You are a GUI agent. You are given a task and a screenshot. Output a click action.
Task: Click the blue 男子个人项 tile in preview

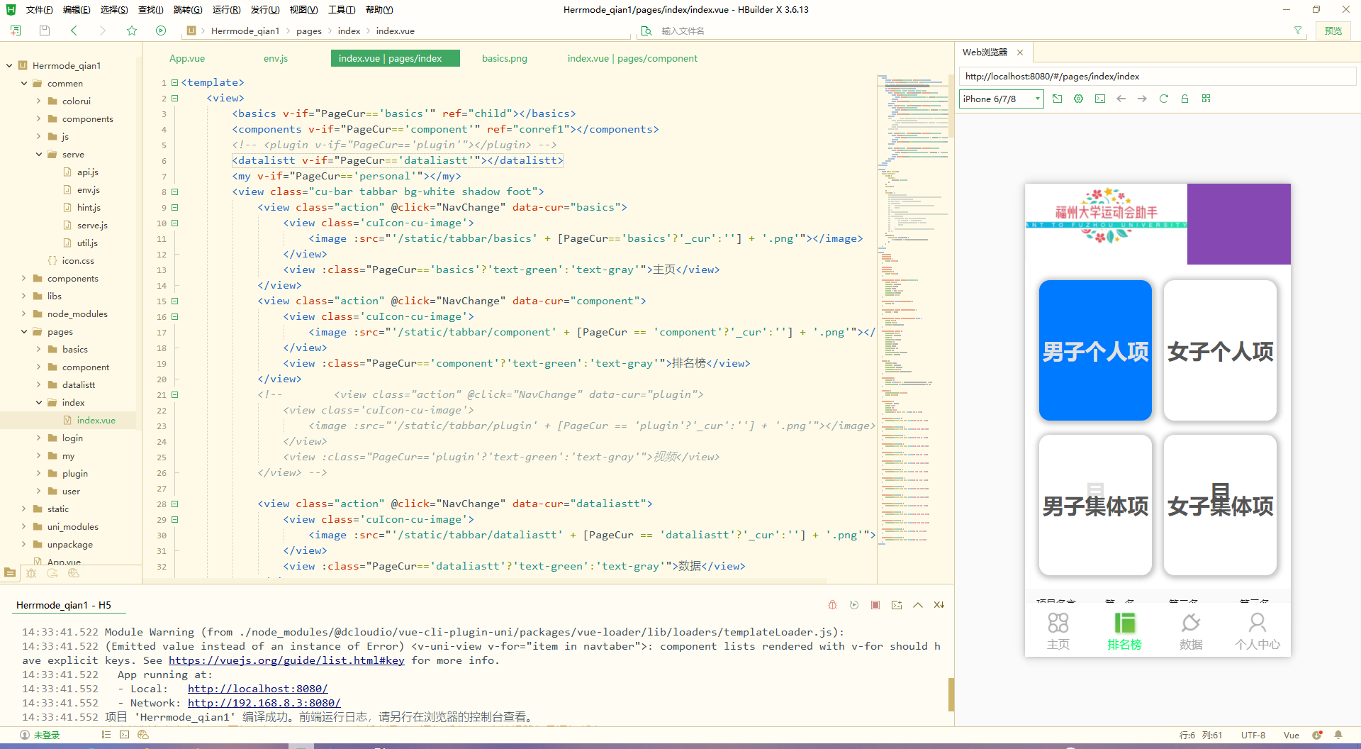(x=1095, y=350)
